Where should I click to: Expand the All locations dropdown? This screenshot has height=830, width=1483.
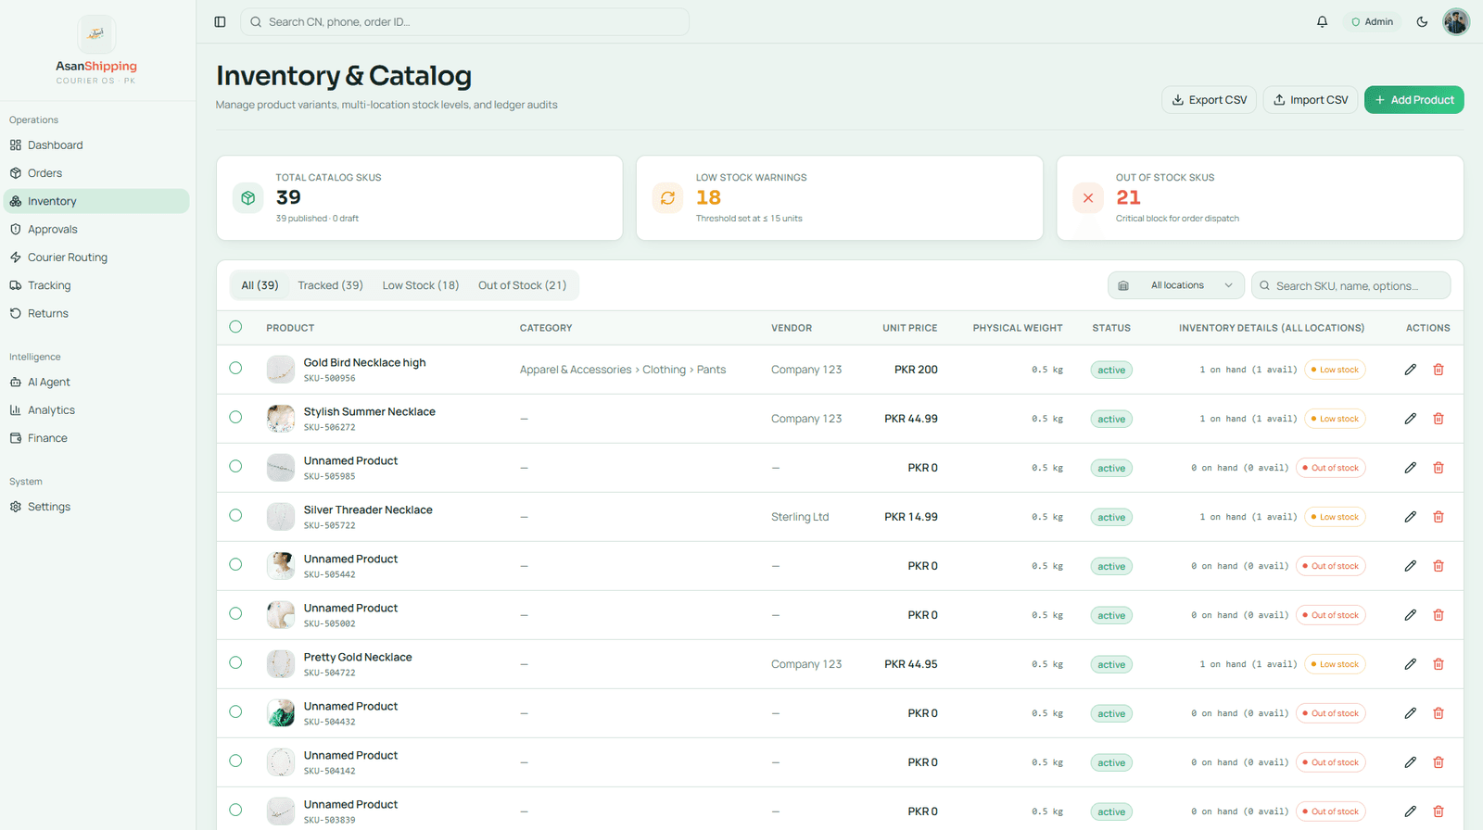point(1176,285)
